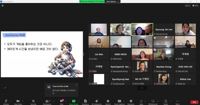Image resolution: width=200 pixels, height=105 pixels.
Task: Open the meeting Summary
Action: pyautogui.click(x=85, y=102)
